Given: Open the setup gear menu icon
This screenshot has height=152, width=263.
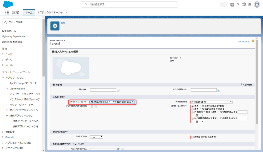Looking at the screenshot, I should 244,5.
